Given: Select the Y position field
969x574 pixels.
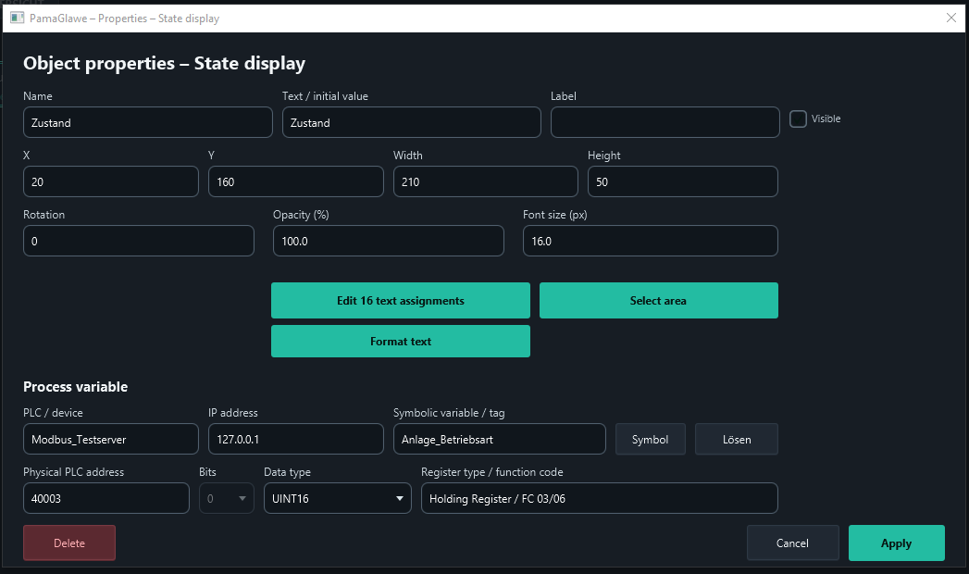Looking at the screenshot, I should click(296, 181).
